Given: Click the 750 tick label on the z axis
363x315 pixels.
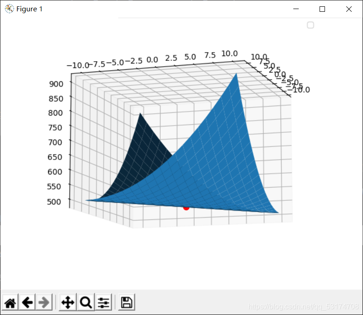Looking at the screenshot, I should 55,127.
